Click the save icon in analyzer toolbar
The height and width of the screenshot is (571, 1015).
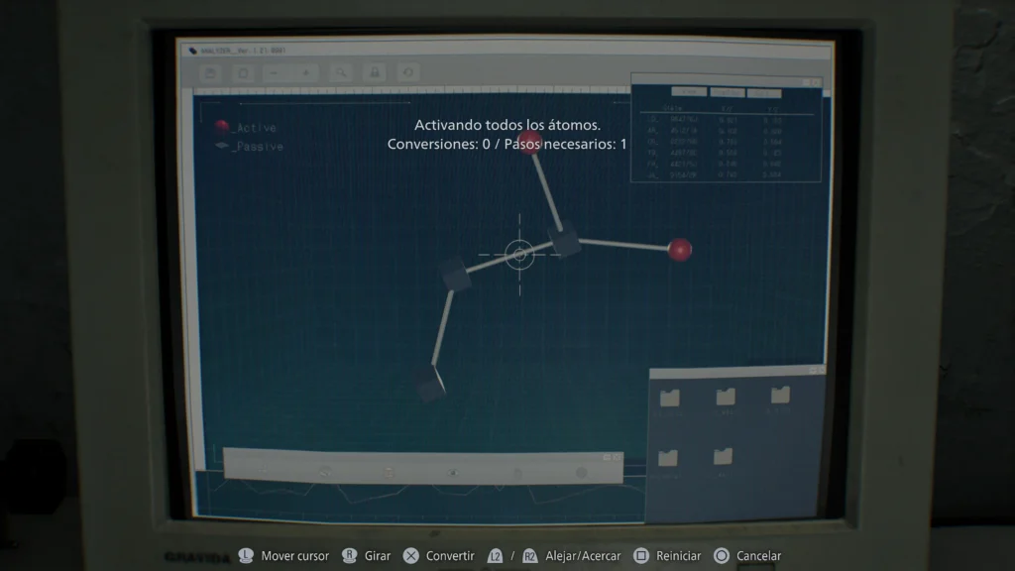click(x=210, y=72)
